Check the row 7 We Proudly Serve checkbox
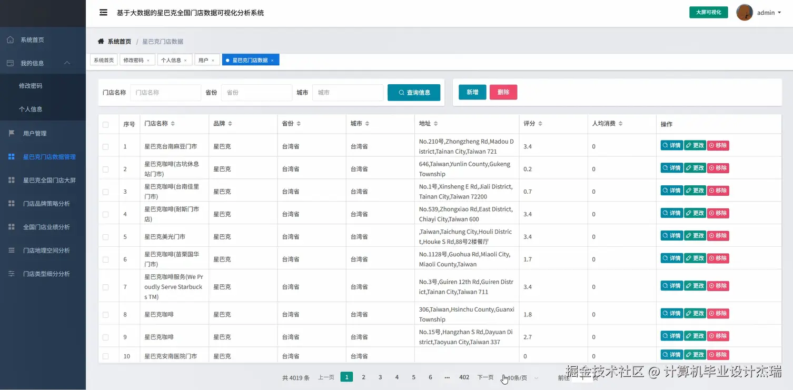This screenshot has width=793, height=390. tap(105, 287)
